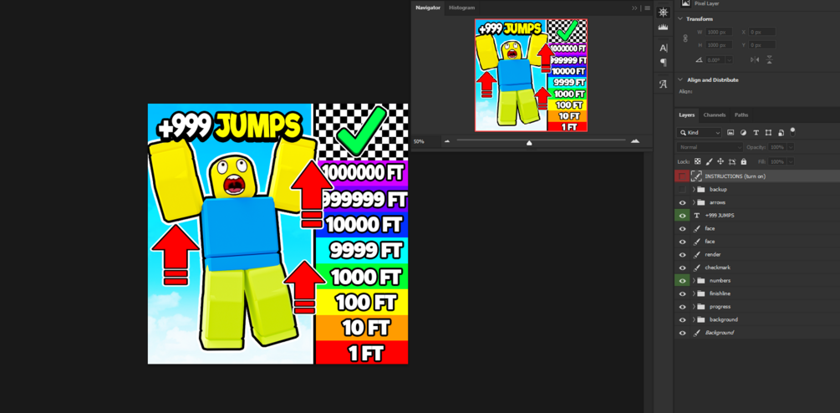The image size is (840, 413).
Task: Expand the arrows group
Action: click(694, 202)
